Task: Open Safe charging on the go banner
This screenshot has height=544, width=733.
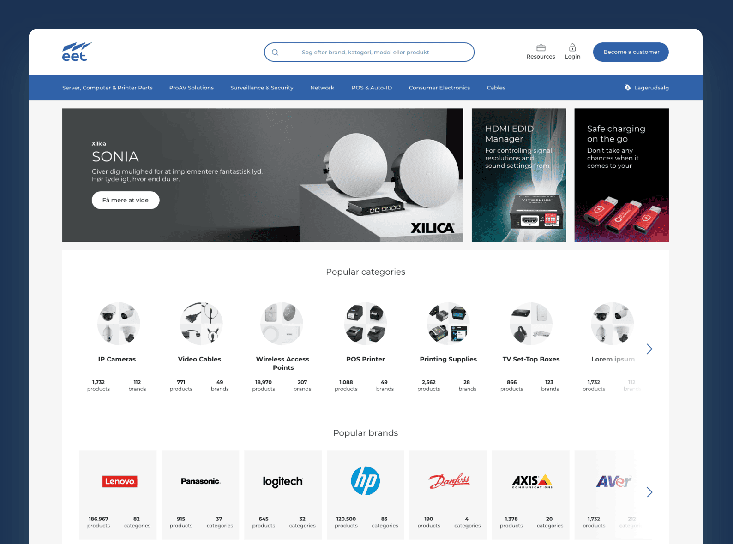Action: coord(621,175)
